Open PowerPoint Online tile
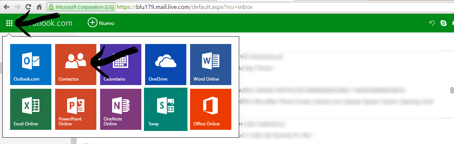 tap(76, 109)
